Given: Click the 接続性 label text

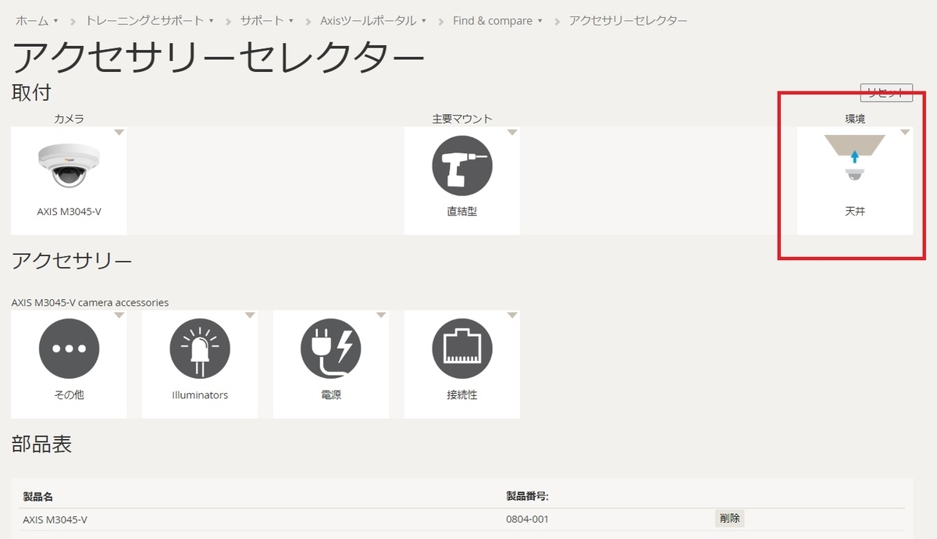Looking at the screenshot, I should [x=461, y=395].
